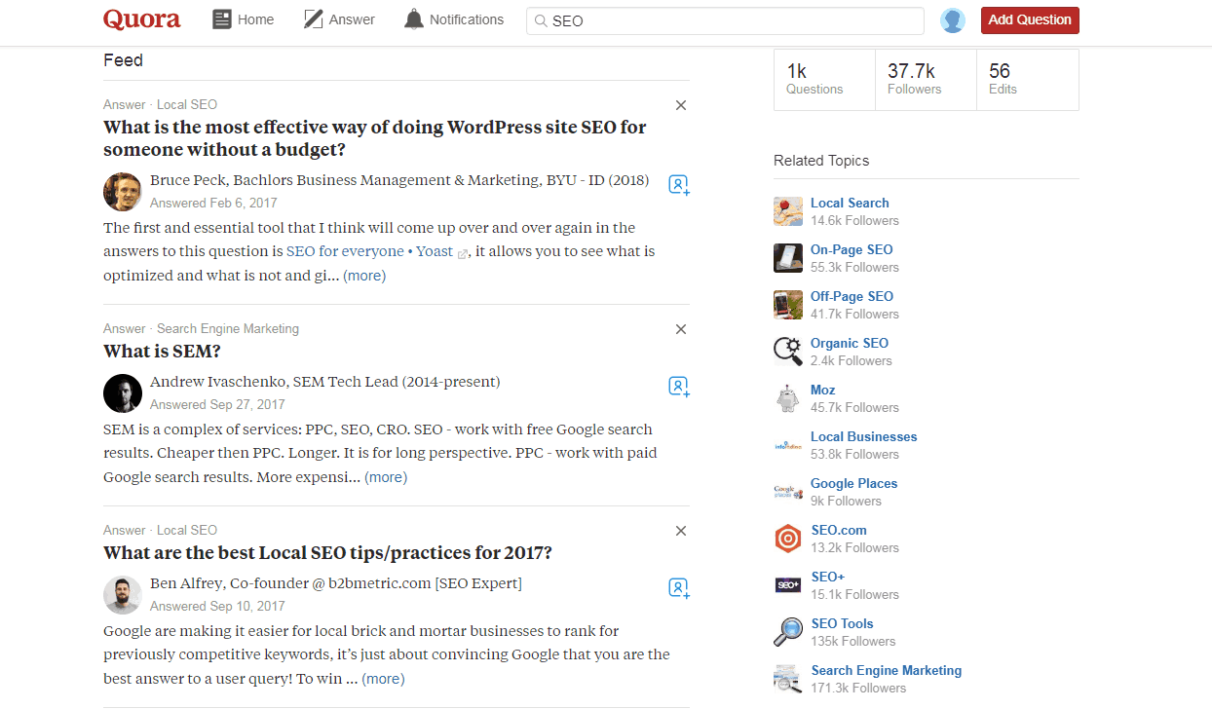1212x709 pixels.
Task: Click the SEO Tools magnifier icon
Action: (x=788, y=632)
